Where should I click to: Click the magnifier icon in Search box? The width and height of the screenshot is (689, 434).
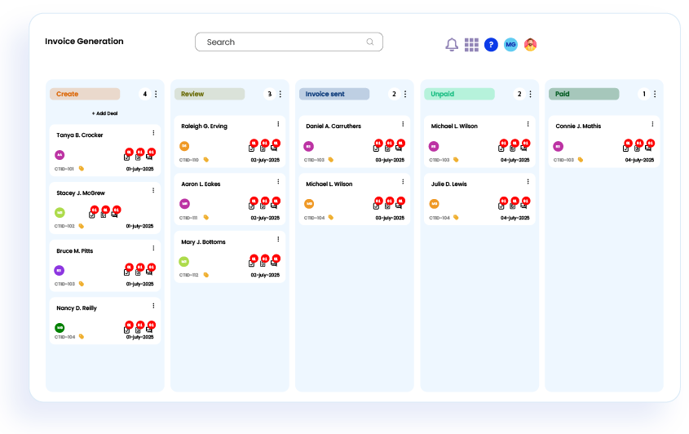(x=370, y=42)
